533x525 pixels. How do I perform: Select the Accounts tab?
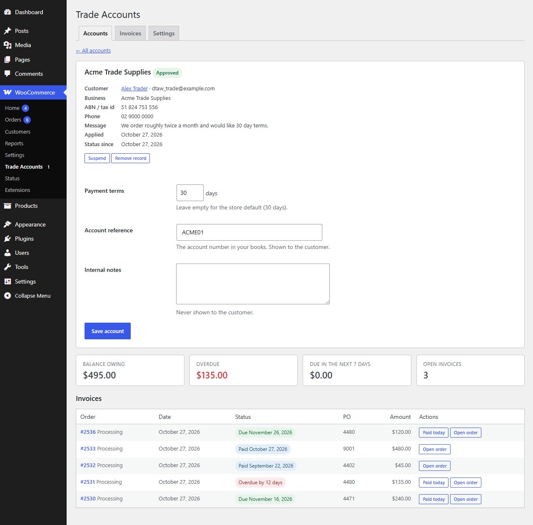[95, 33]
